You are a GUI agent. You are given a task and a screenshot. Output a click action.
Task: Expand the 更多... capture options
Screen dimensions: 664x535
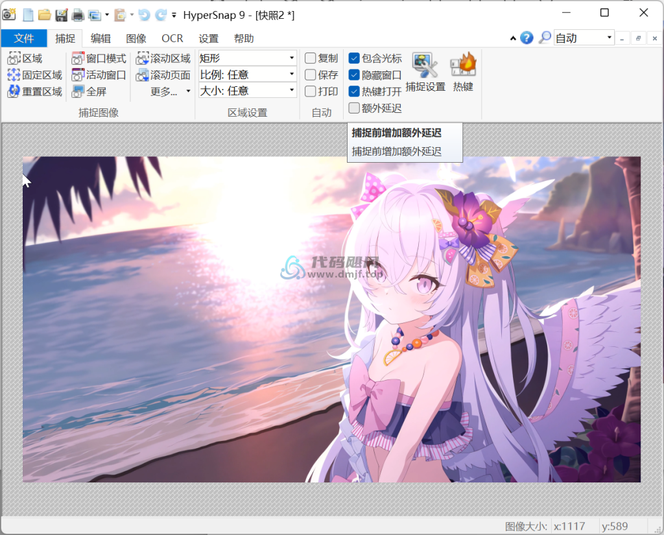pos(171,91)
